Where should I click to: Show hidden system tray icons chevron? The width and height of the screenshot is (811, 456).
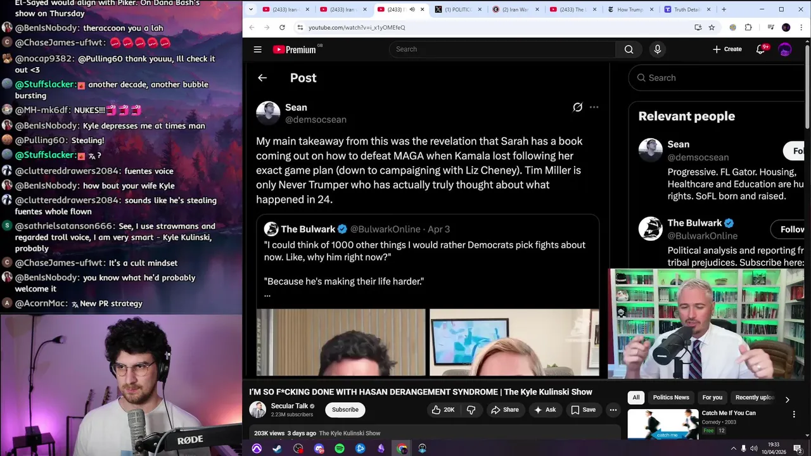point(734,448)
